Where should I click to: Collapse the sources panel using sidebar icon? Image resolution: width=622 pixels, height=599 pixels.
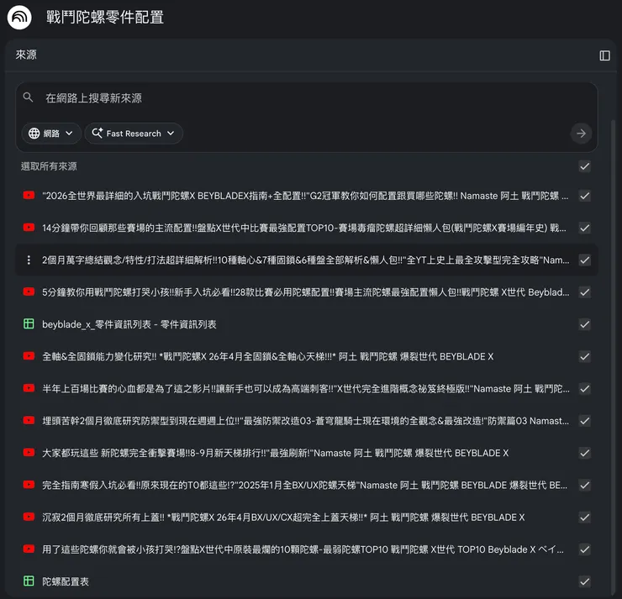(604, 55)
